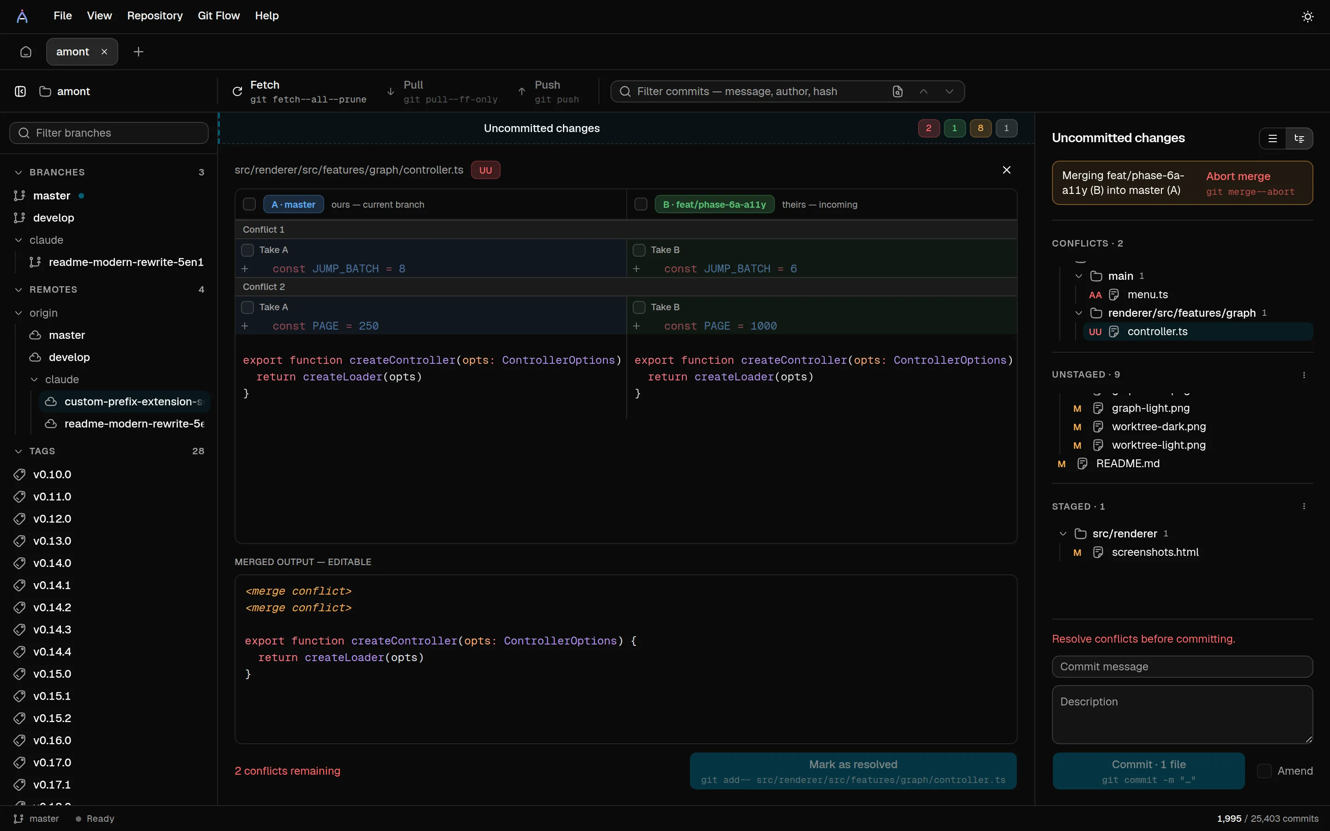Collapse the TAGS section
The height and width of the screenshot is (831, 1330).
click(18, 451)
